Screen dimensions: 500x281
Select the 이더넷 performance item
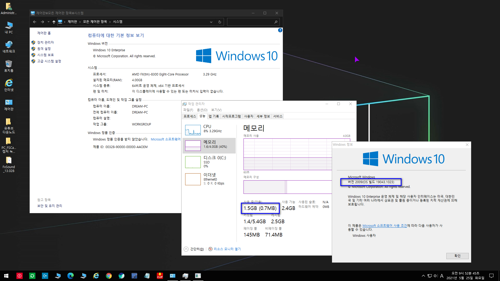click(x=209, y=179)
